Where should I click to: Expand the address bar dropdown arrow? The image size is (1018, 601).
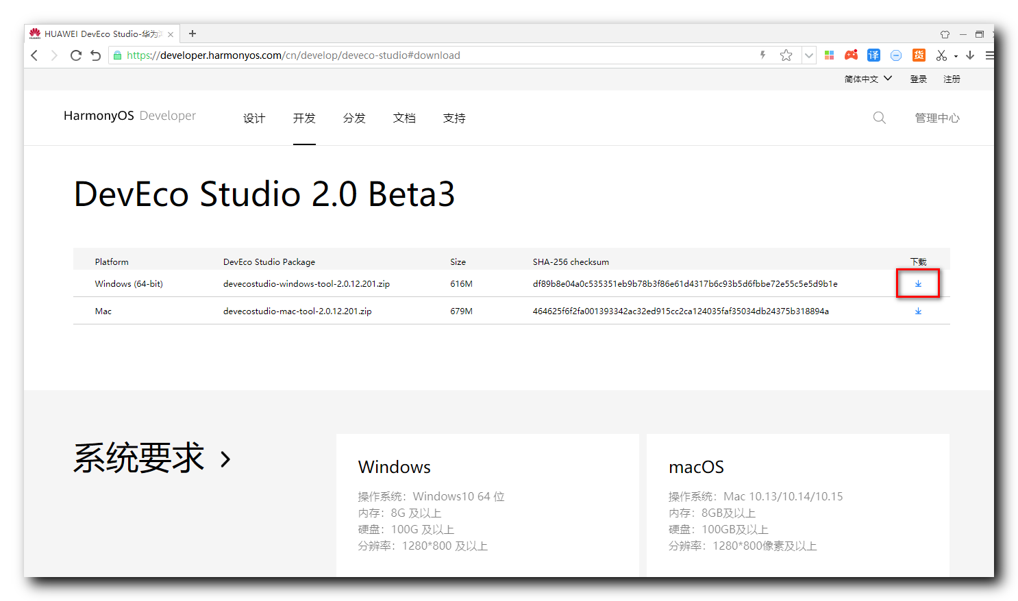(x=809, y=55)
